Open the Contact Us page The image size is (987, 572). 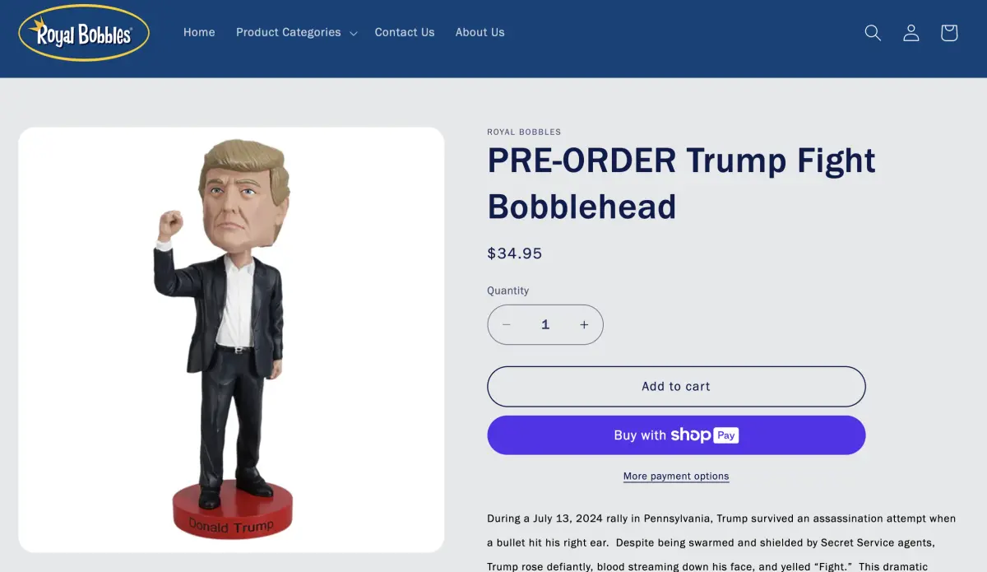(x=405, y=33)
